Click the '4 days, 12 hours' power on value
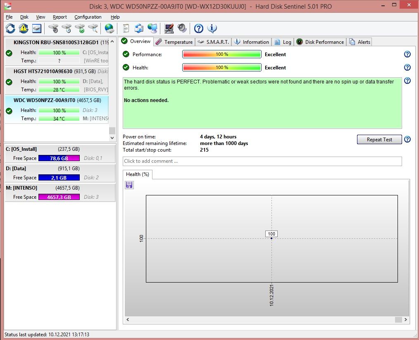This screenshot has width=419, height=340. 218,137
